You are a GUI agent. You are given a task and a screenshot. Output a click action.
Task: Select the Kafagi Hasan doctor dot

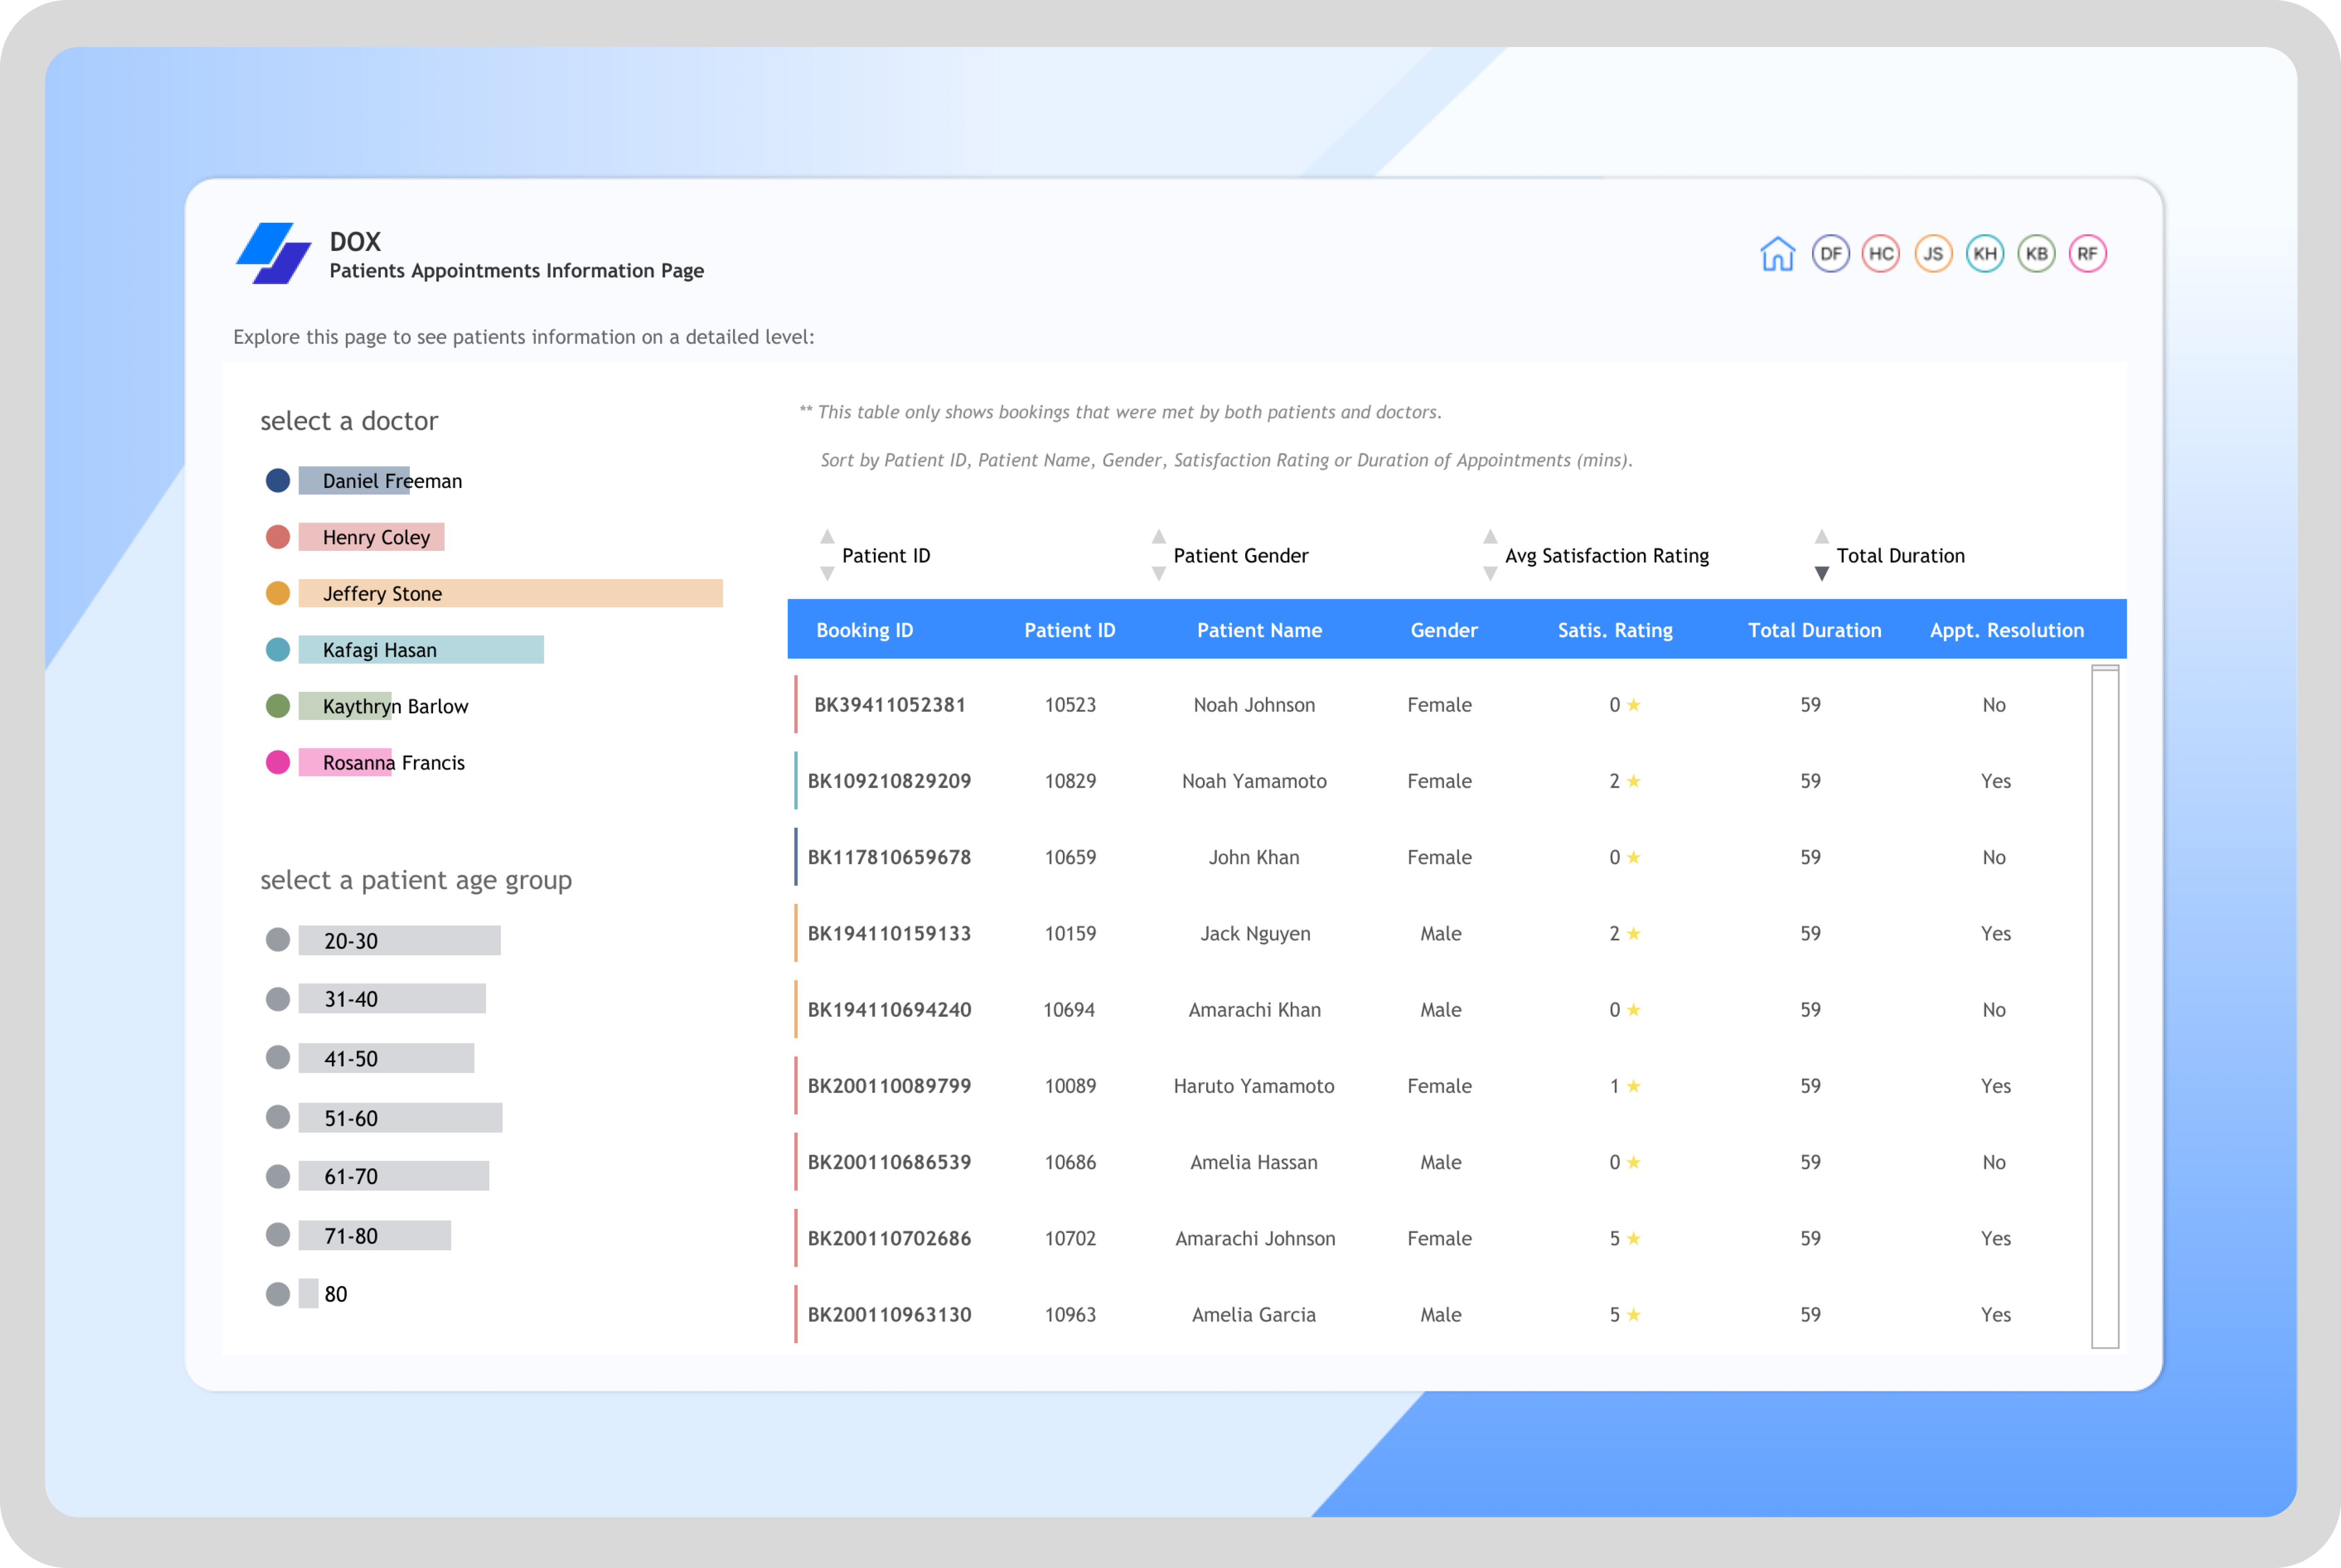tap(278, 650)
